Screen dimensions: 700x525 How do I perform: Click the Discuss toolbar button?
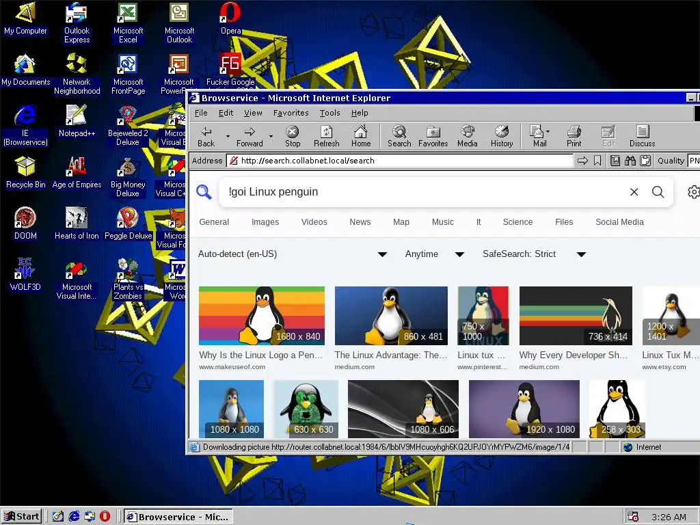pyautogui.click(x=643, y=137)
